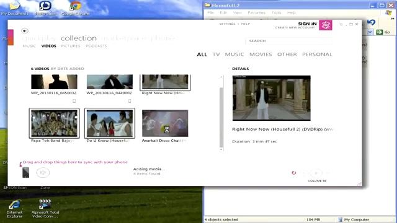
Task: Click the video list scrollbar
Action: click(221, 117)
